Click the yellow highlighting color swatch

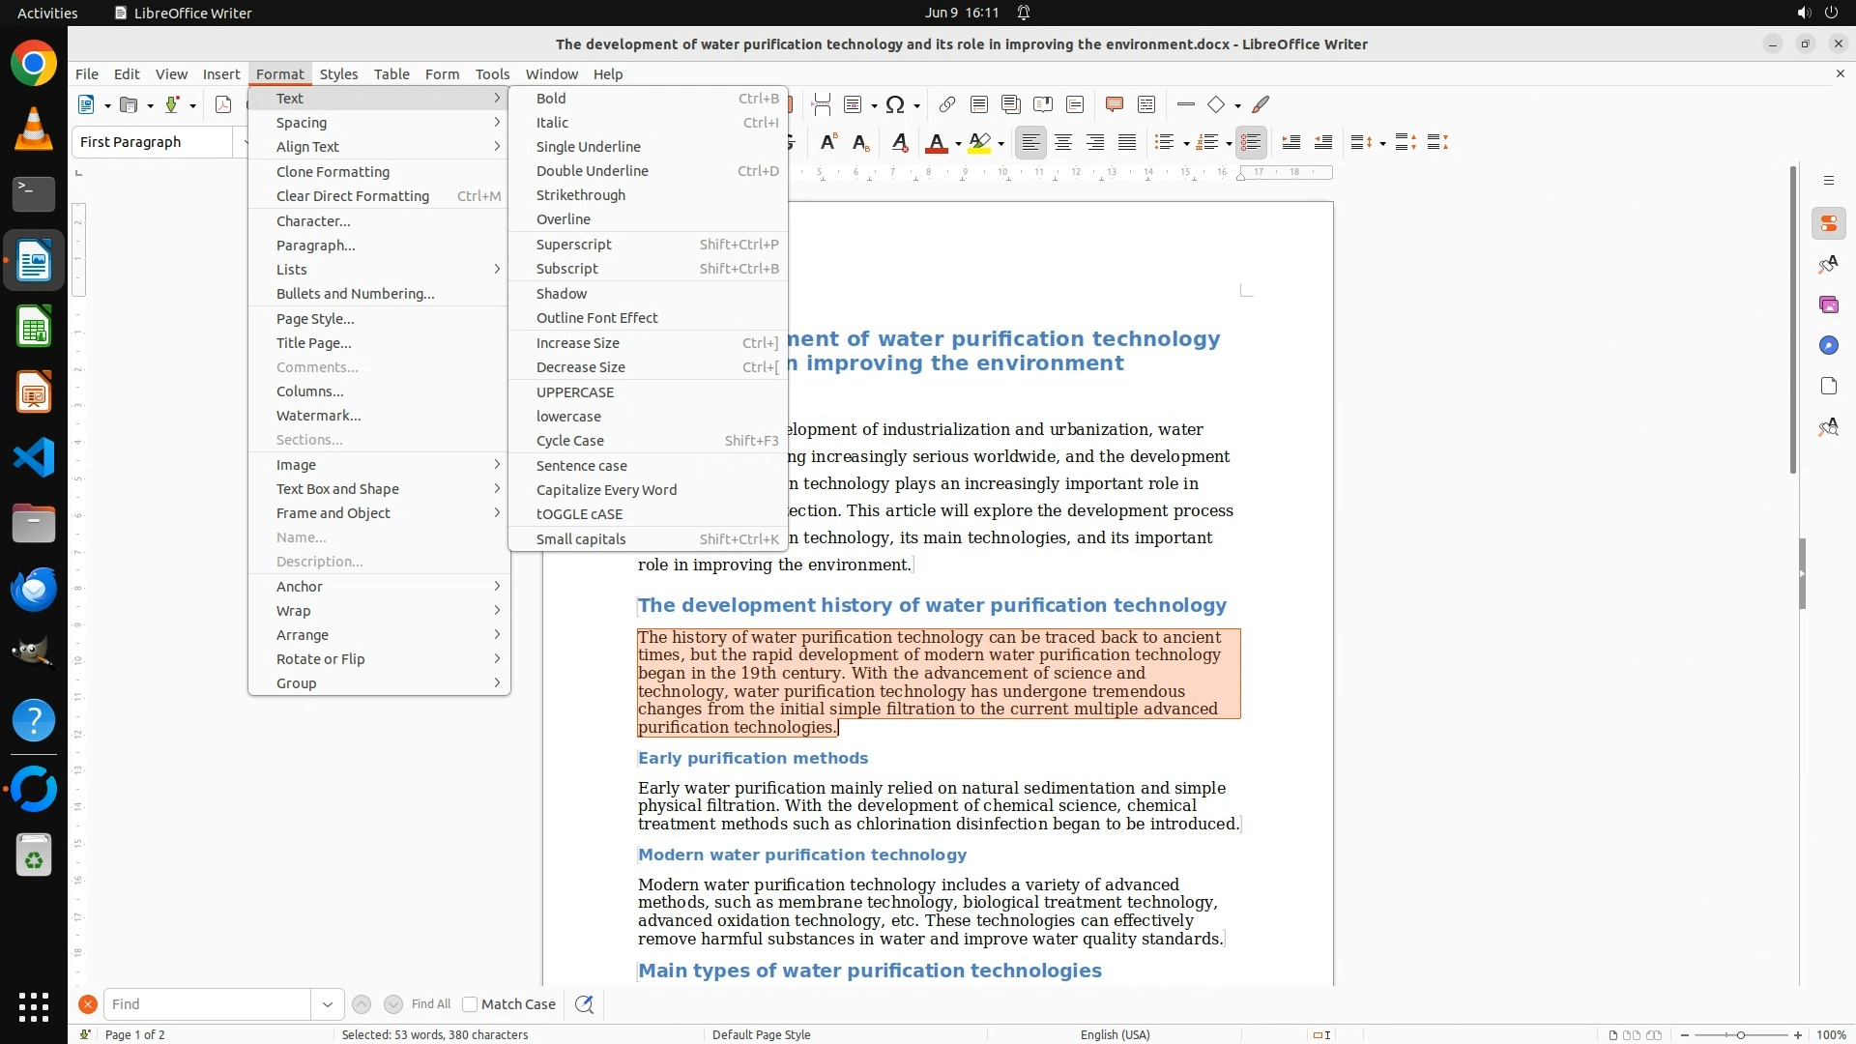click(x=979, y=143)
